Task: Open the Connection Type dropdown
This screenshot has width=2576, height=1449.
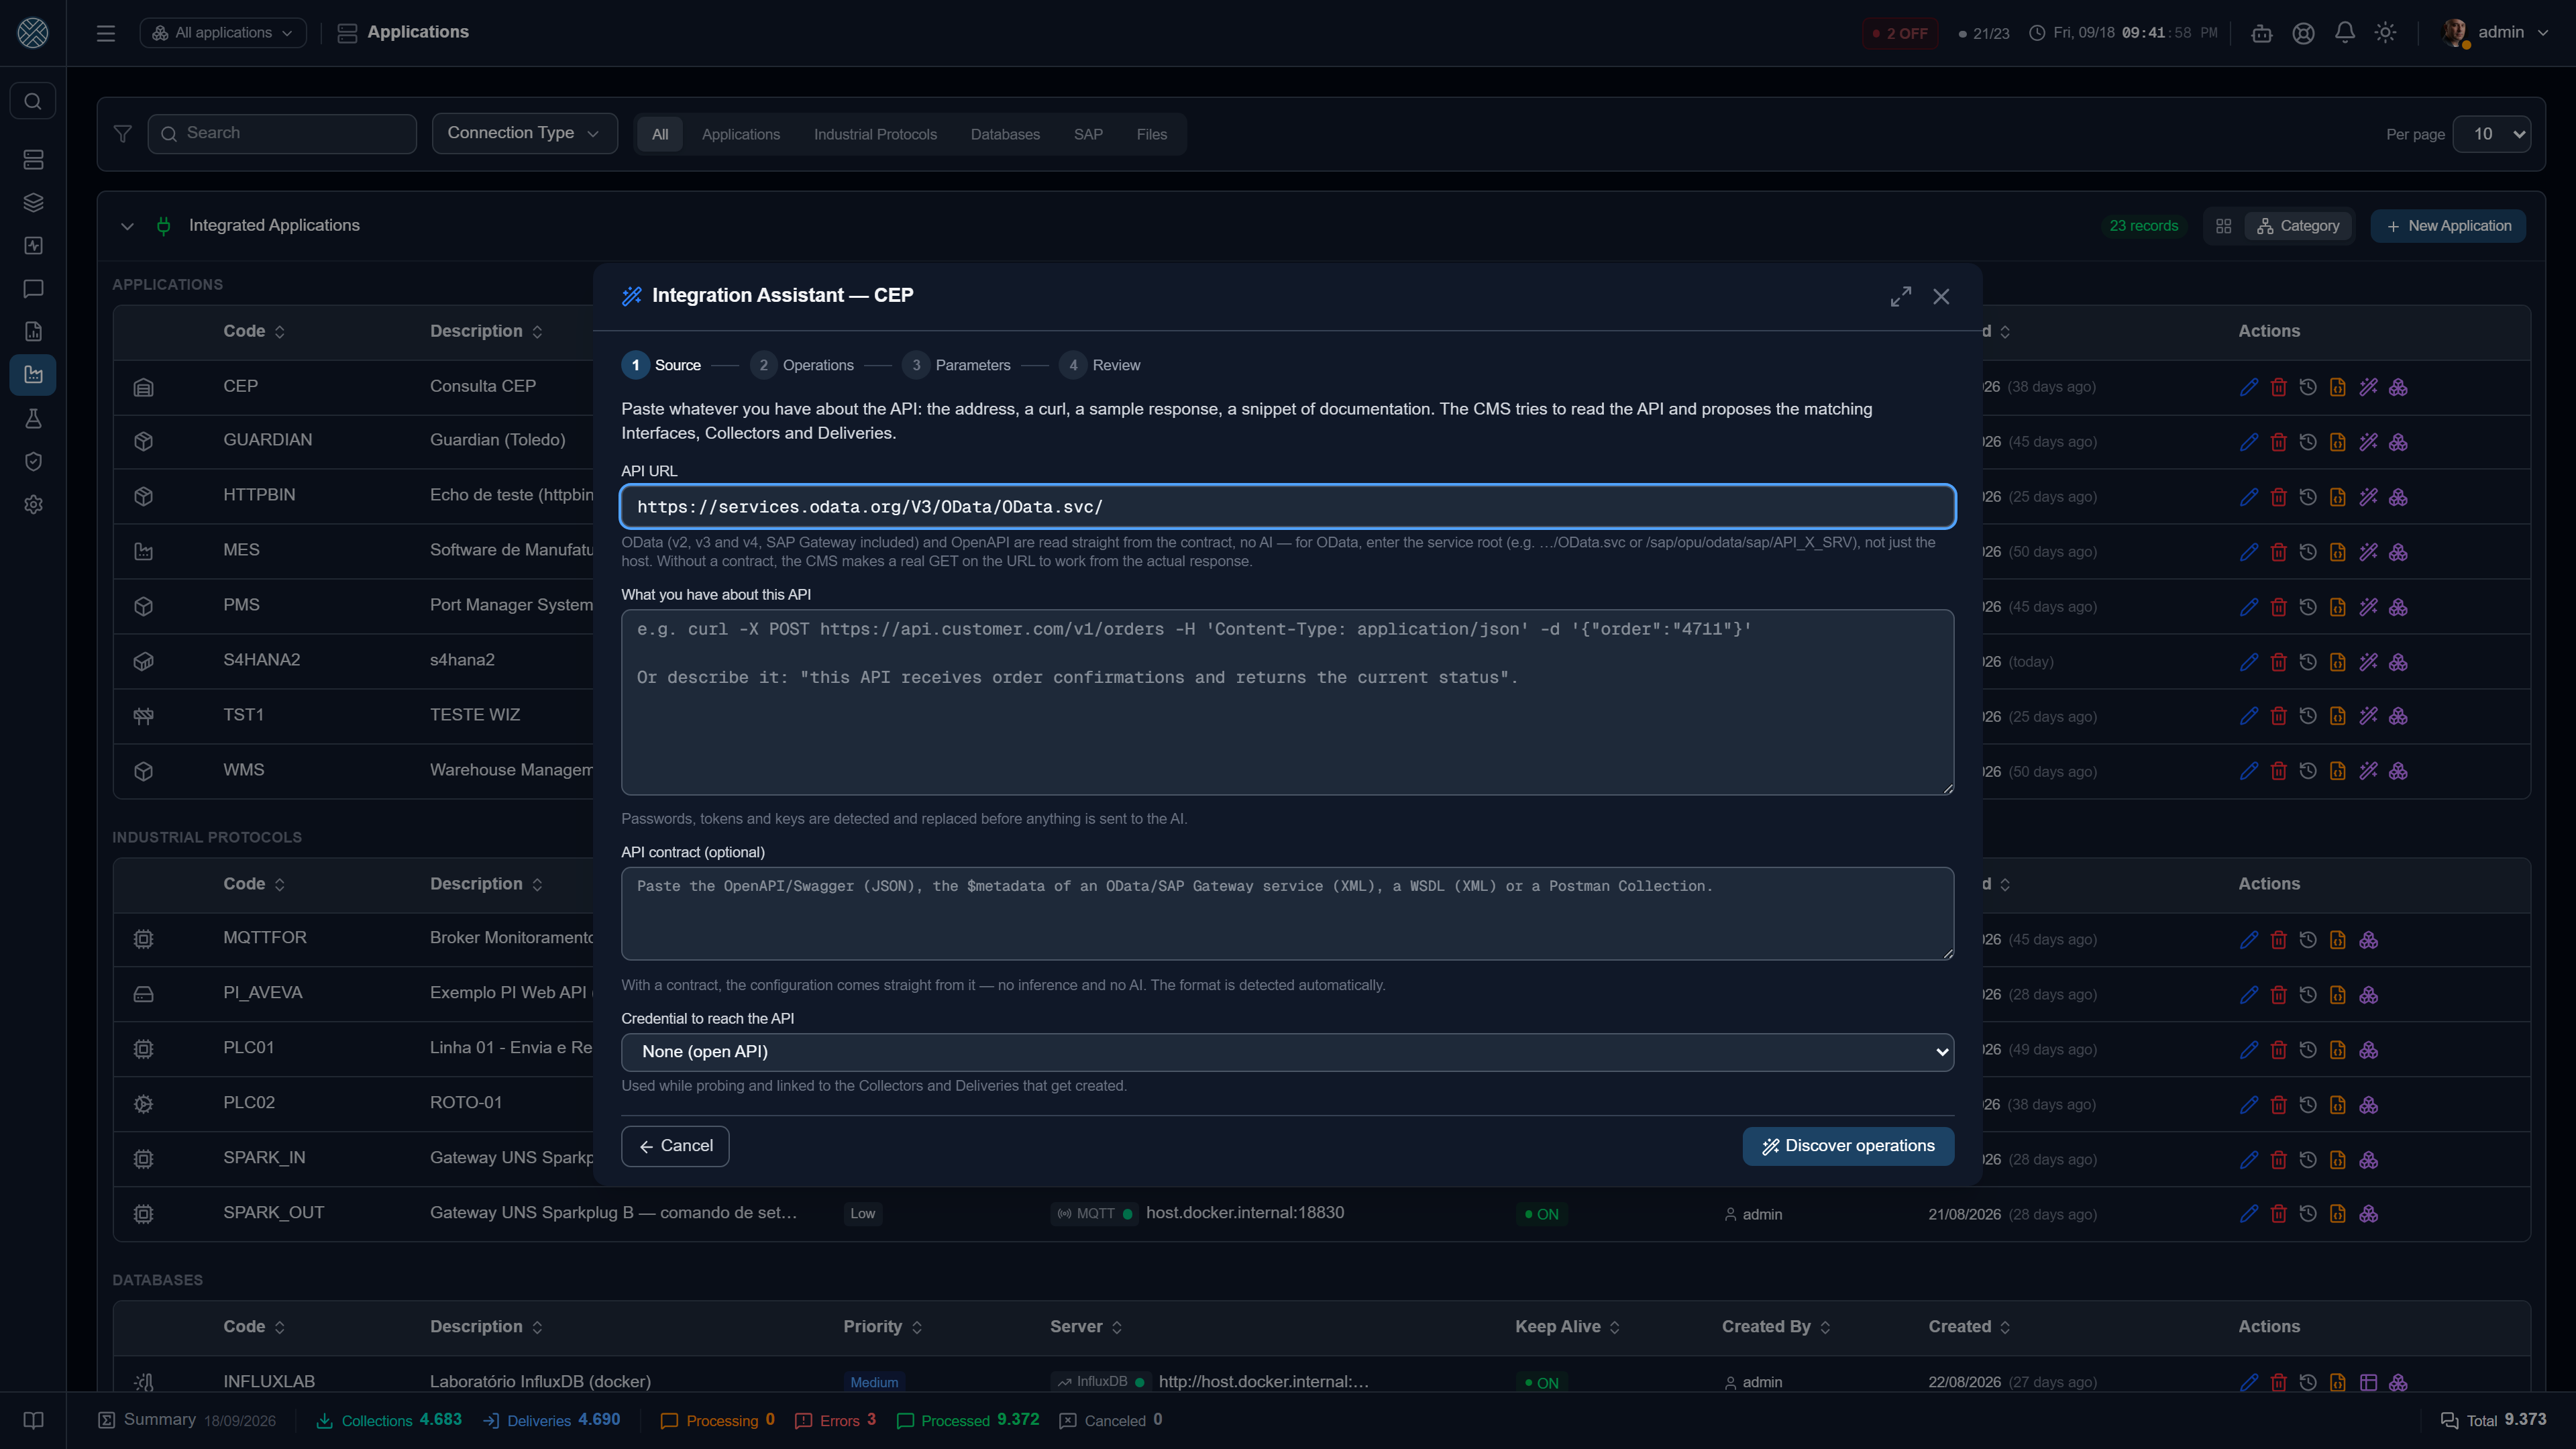Action: (x=524, y=133)
